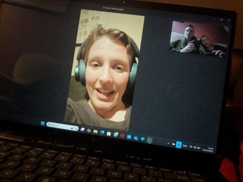Click the taskbar Search box
This screenshot has width=243, height=182.
62,126
